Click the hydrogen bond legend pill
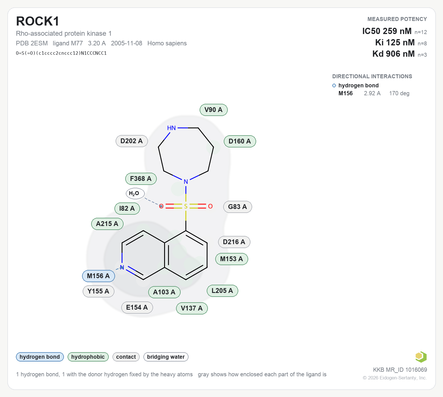443x397 pixels. click(x=40, y=357)
